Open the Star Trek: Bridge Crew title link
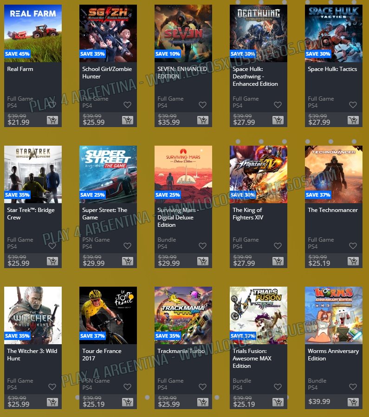This screenshot has height=417, width=369. (31, 213)
